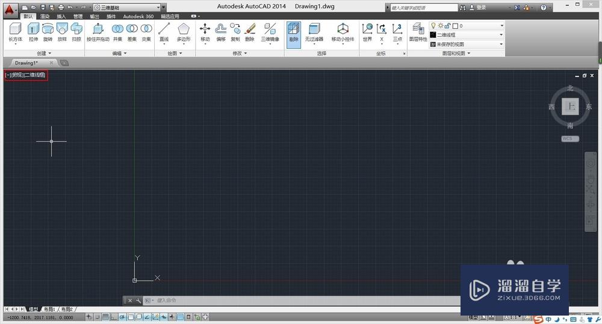Open the layer 0 dropdown list
This screenshot has height=324, width=602.
467,26
